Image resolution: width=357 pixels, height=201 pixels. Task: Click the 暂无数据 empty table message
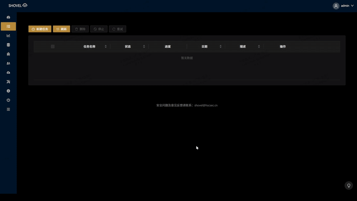click(187, 58)
